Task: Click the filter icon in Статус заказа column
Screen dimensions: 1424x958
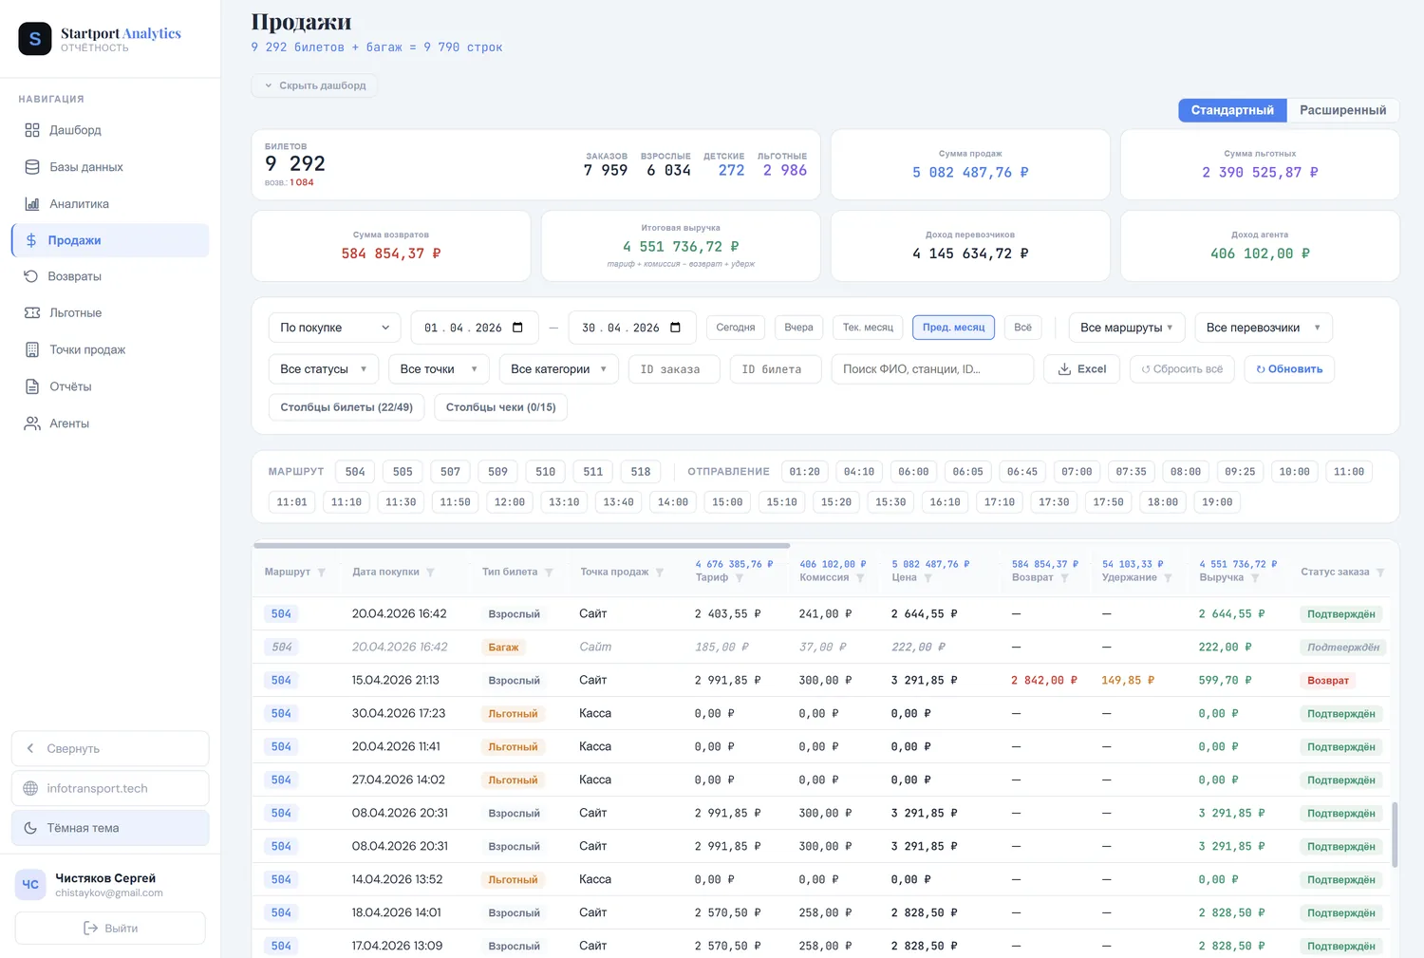Action: coord(1380,573)
